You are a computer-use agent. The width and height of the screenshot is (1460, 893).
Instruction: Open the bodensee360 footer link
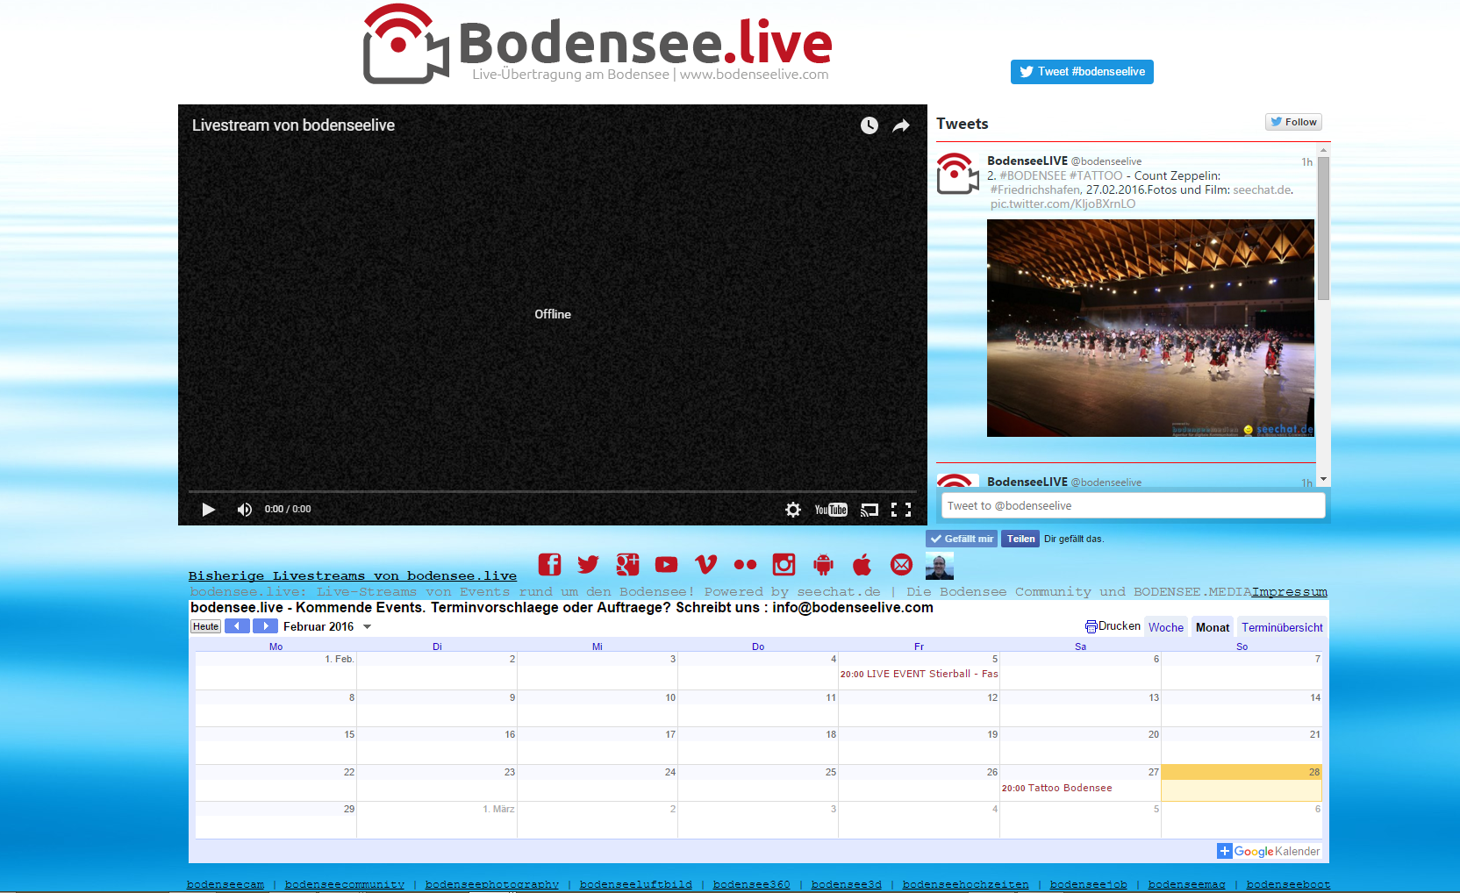click(x=752, y=884)
